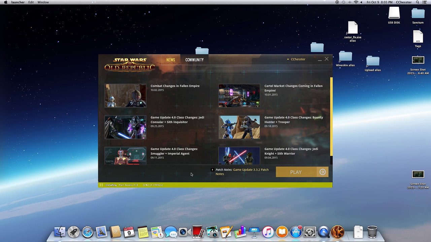The image size is (431, 242).
Task: Click the Star Wars Old Republic logo
Action: pyautogui.click(x=130, y=65)
